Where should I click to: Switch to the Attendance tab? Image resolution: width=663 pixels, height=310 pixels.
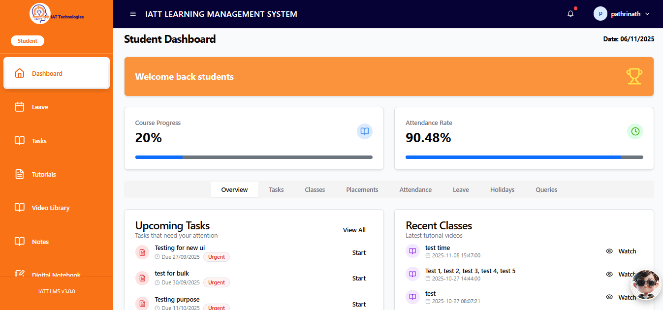click(415, 189)
